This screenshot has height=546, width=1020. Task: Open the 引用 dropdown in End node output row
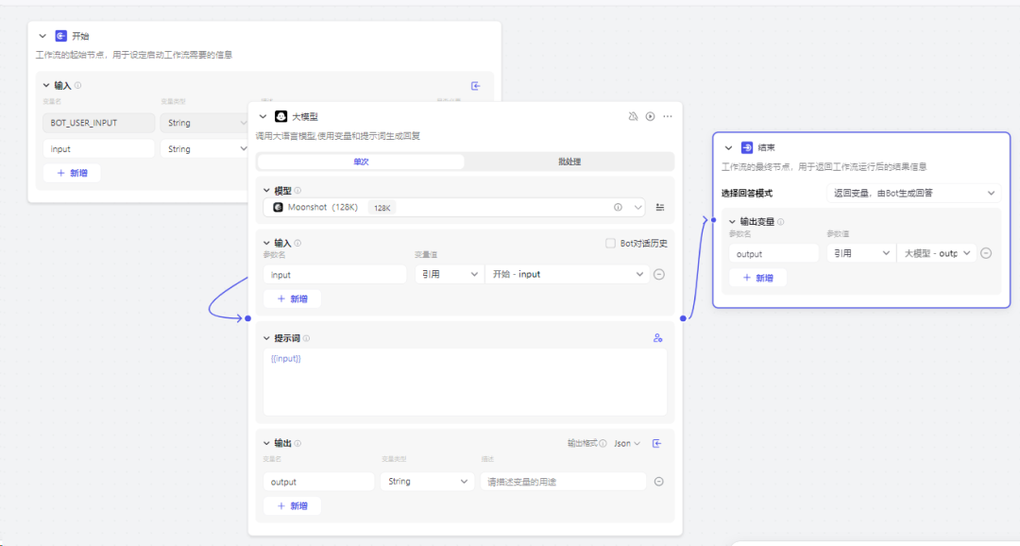coord(860,253)
